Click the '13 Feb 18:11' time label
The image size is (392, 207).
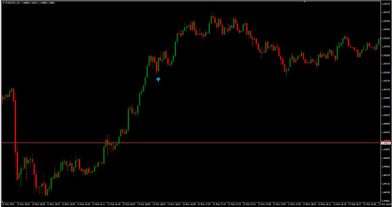pos(325,204)
